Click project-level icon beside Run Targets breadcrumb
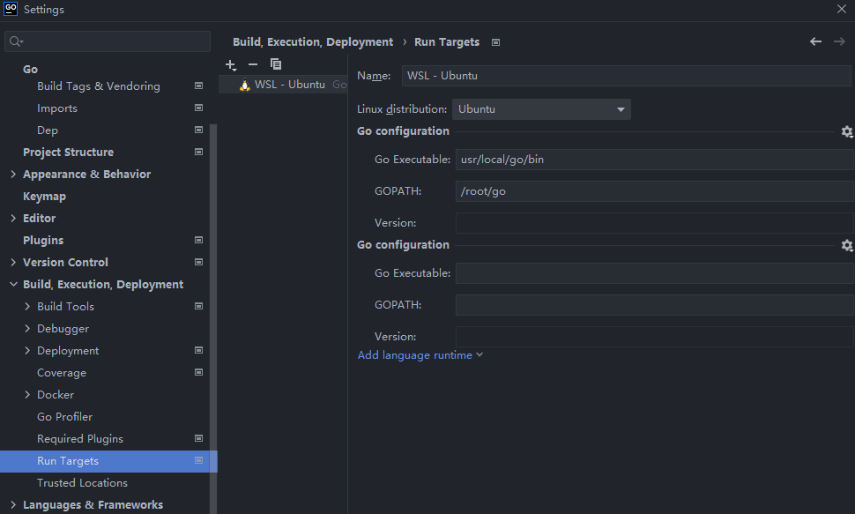Image resolution: width=855 pixels, height=514 pixels. tap(495, 42)
